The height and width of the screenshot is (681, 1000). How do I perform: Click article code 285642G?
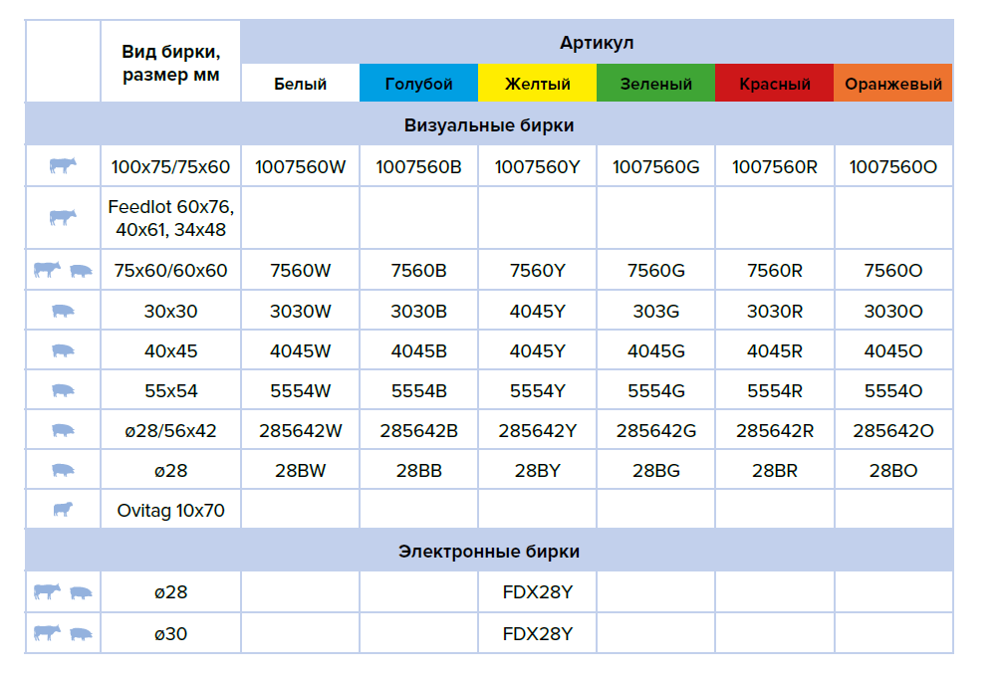click(x=655, y=431)
